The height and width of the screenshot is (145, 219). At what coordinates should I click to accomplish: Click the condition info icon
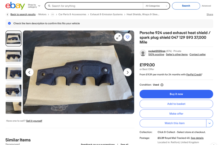162,85
